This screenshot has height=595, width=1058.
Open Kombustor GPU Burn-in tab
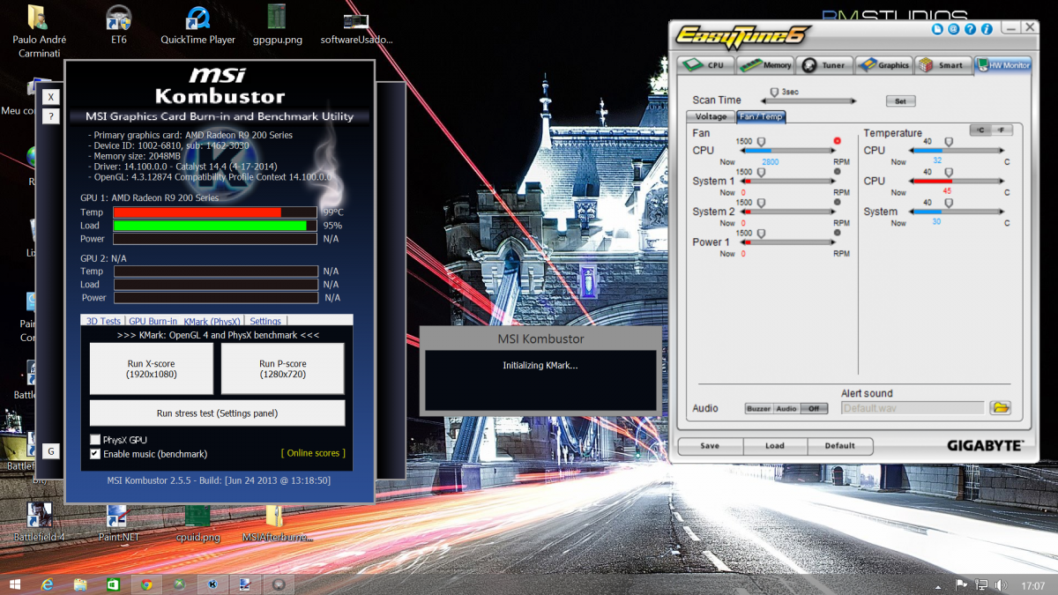point(153,322)
